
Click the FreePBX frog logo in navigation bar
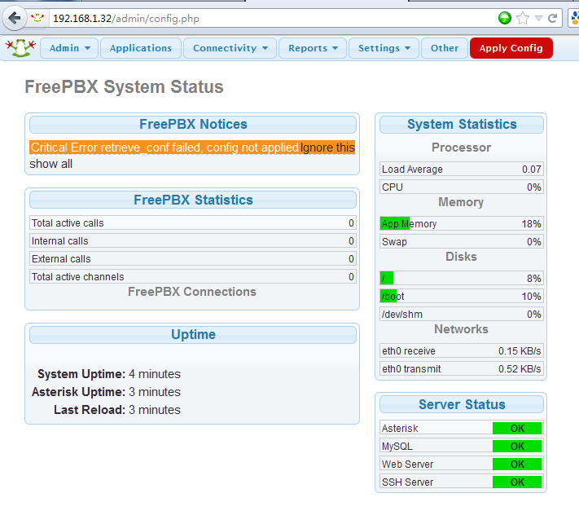[20, 48]
